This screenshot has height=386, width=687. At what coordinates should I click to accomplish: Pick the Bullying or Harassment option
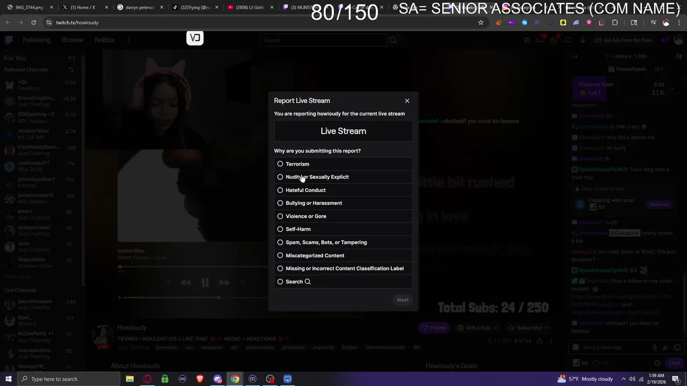[343, 203]
